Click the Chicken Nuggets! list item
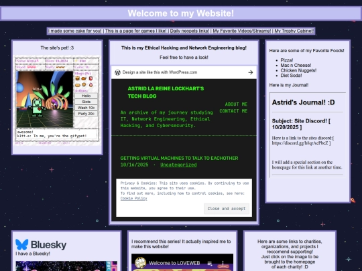Screen dimensions: 362x271 298,70
